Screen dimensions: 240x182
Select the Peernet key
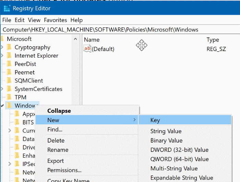click(24, 72)
